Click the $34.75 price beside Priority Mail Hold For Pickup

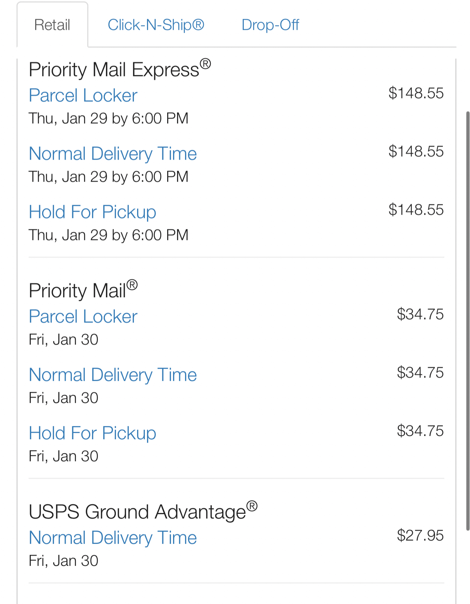tap(420, 431)
